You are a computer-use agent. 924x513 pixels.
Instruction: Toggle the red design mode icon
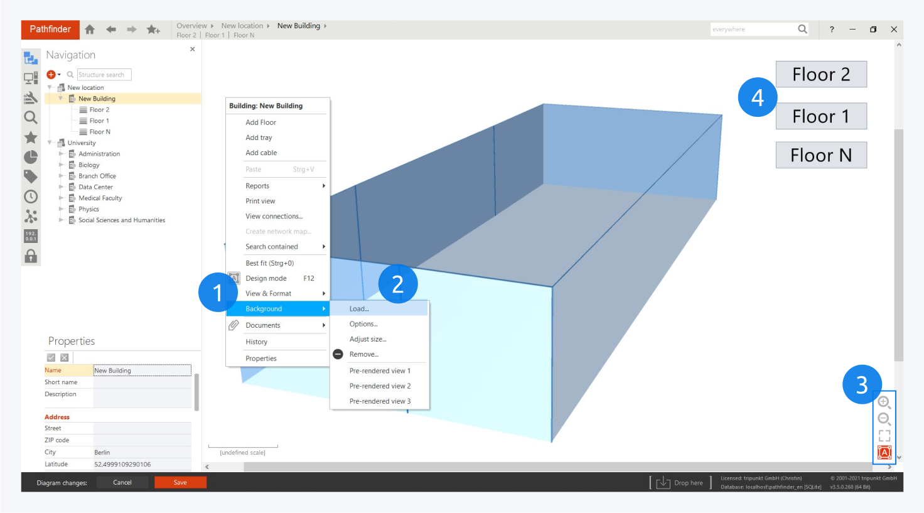click(884, 452)
